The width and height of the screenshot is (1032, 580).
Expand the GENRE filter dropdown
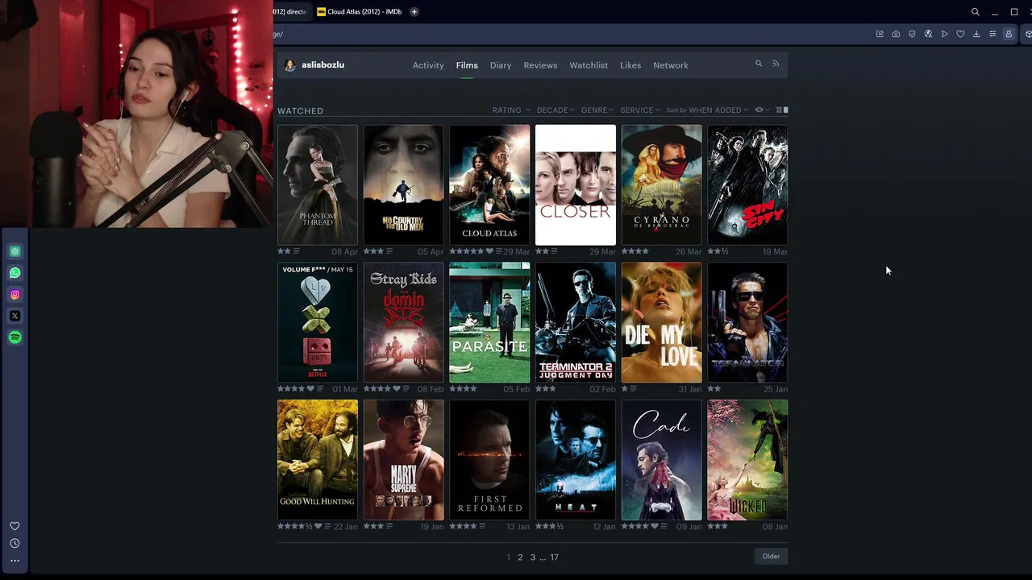tap(597, 110)
